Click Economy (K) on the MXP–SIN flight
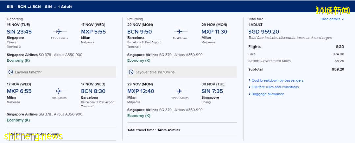 [139, 116]
